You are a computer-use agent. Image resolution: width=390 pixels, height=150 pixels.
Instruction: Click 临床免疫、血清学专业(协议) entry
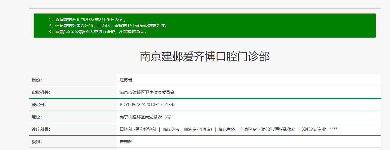coord(245,129)
